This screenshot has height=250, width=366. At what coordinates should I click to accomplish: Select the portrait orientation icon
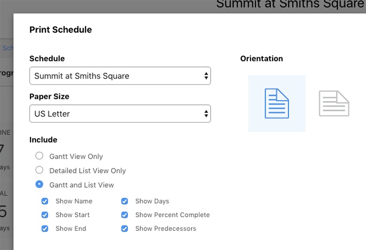pyautogui.click(x=277, y=103)
